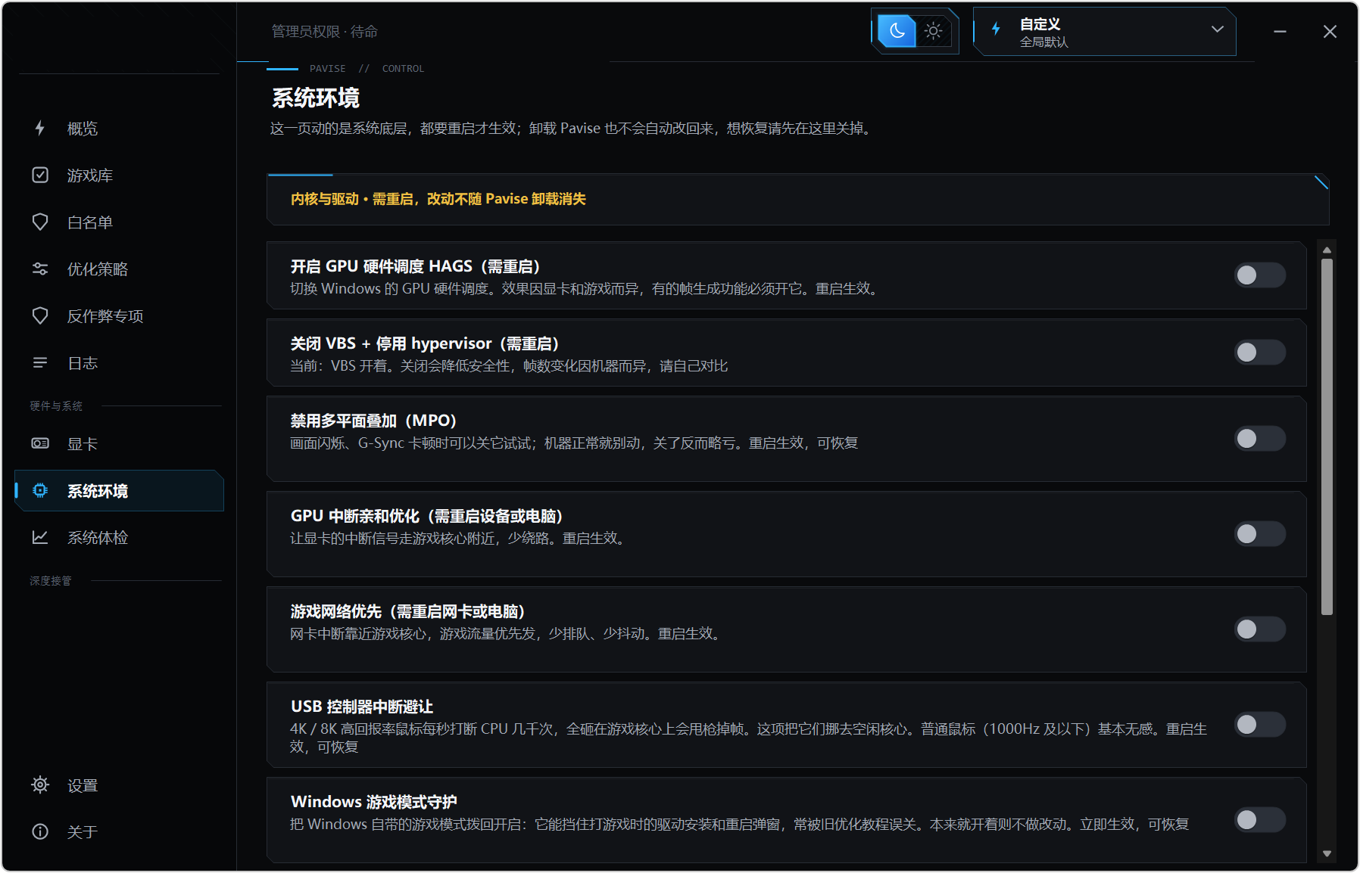Viewport: 1360px width, 873px height.
Task: Open 反作弊专项 page
Action: 120,316
